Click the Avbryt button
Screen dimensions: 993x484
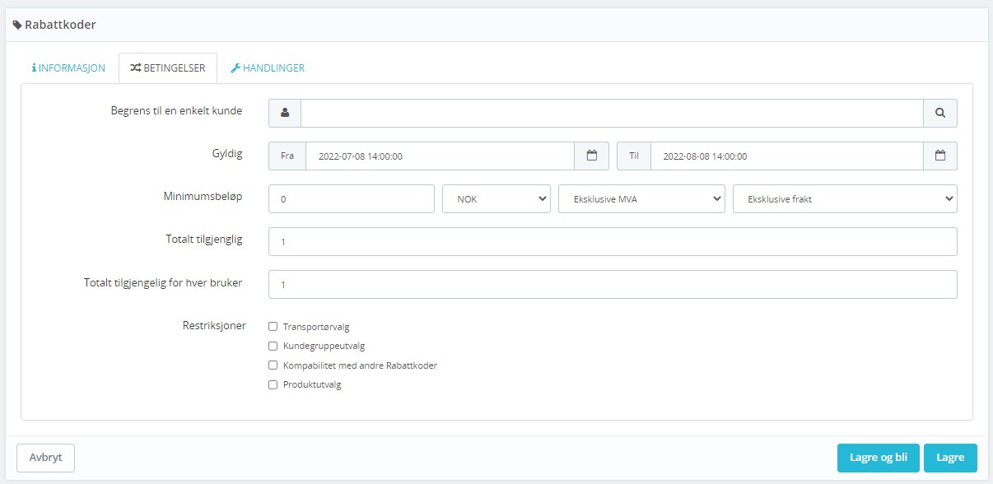(x=46, y=458)
